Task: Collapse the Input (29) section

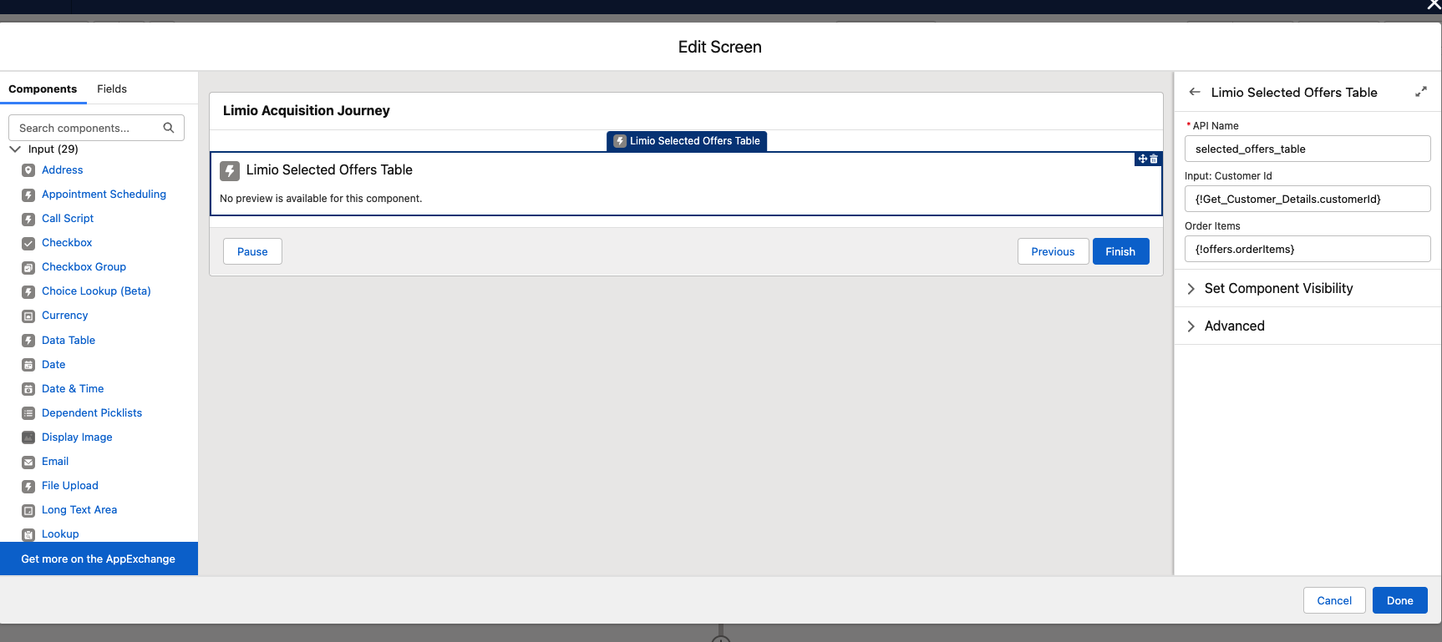Action: [15, 149]
